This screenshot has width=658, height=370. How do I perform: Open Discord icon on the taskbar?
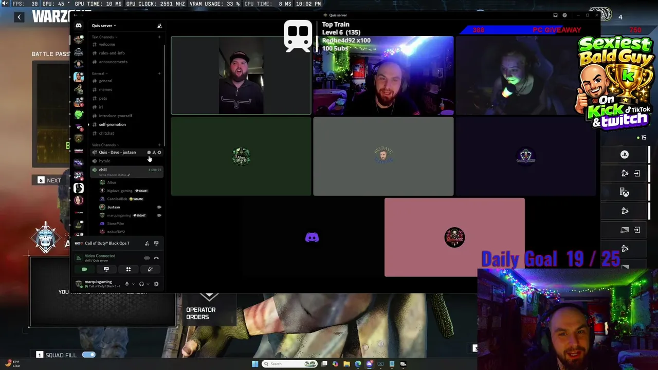point(370,364)
